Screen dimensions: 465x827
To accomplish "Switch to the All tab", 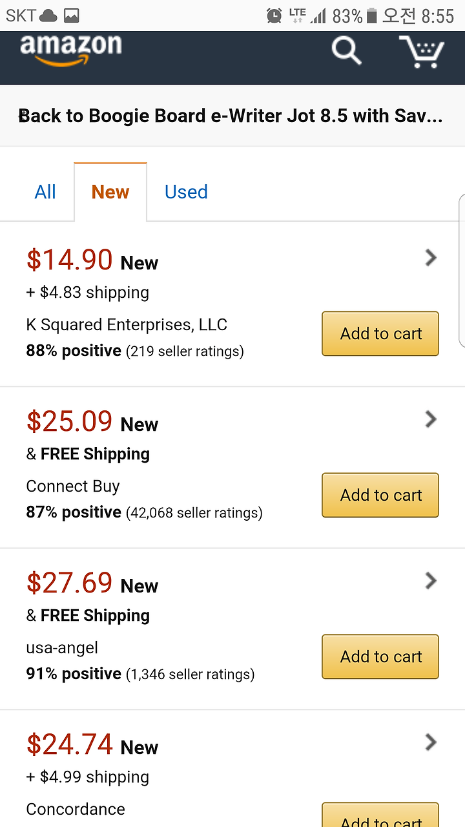I will 45,192.
